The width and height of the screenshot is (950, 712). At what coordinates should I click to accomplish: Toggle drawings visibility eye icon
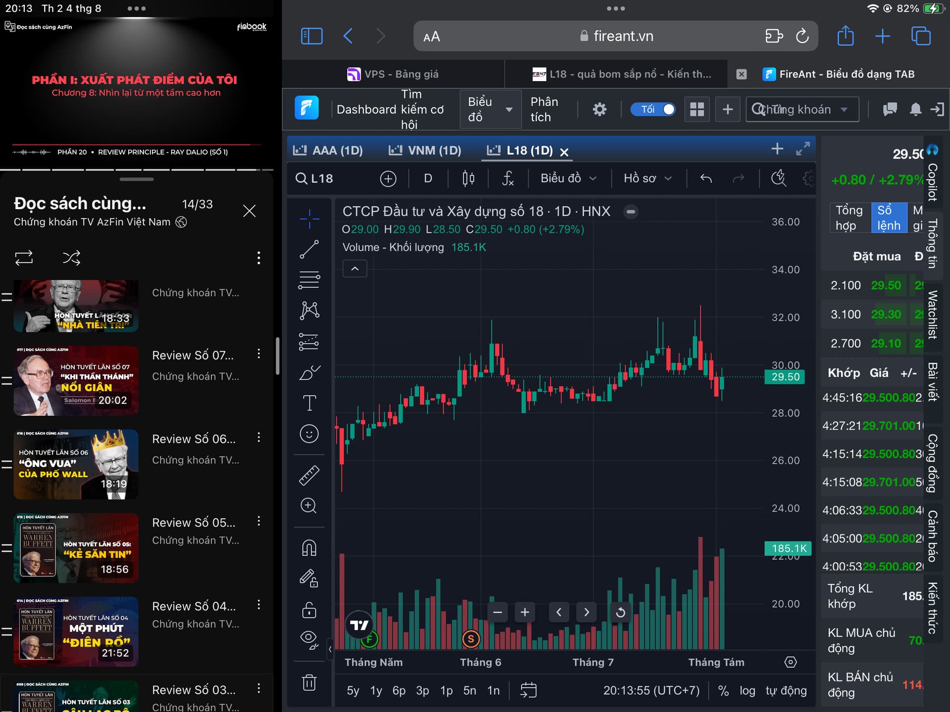[x=309, y=639]
